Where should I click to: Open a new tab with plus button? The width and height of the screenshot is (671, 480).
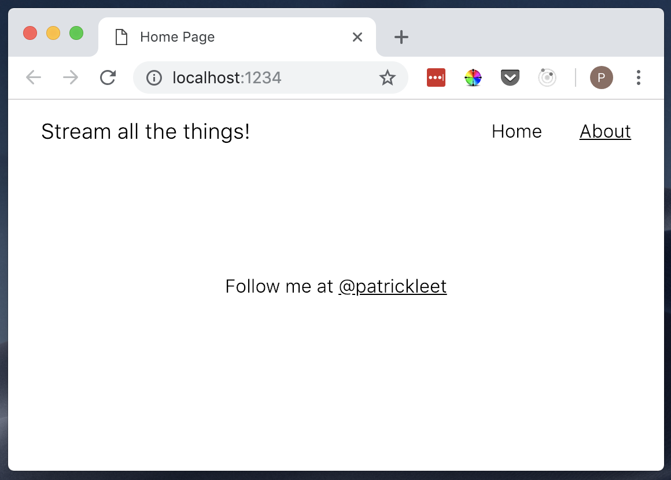click(401, 38)
